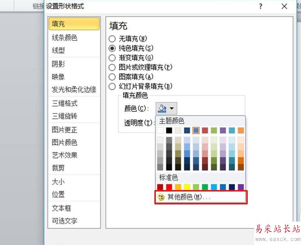Pick the purple standard color swatch

pyautogui.click(x=241, y=187)
